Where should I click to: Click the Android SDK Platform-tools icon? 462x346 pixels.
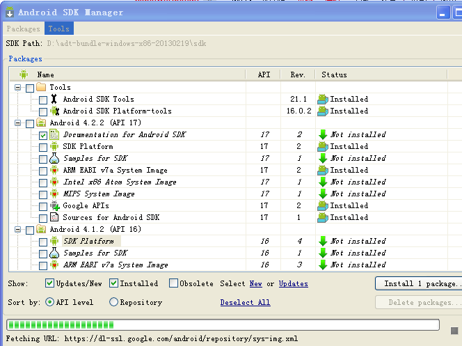point(54,111)
